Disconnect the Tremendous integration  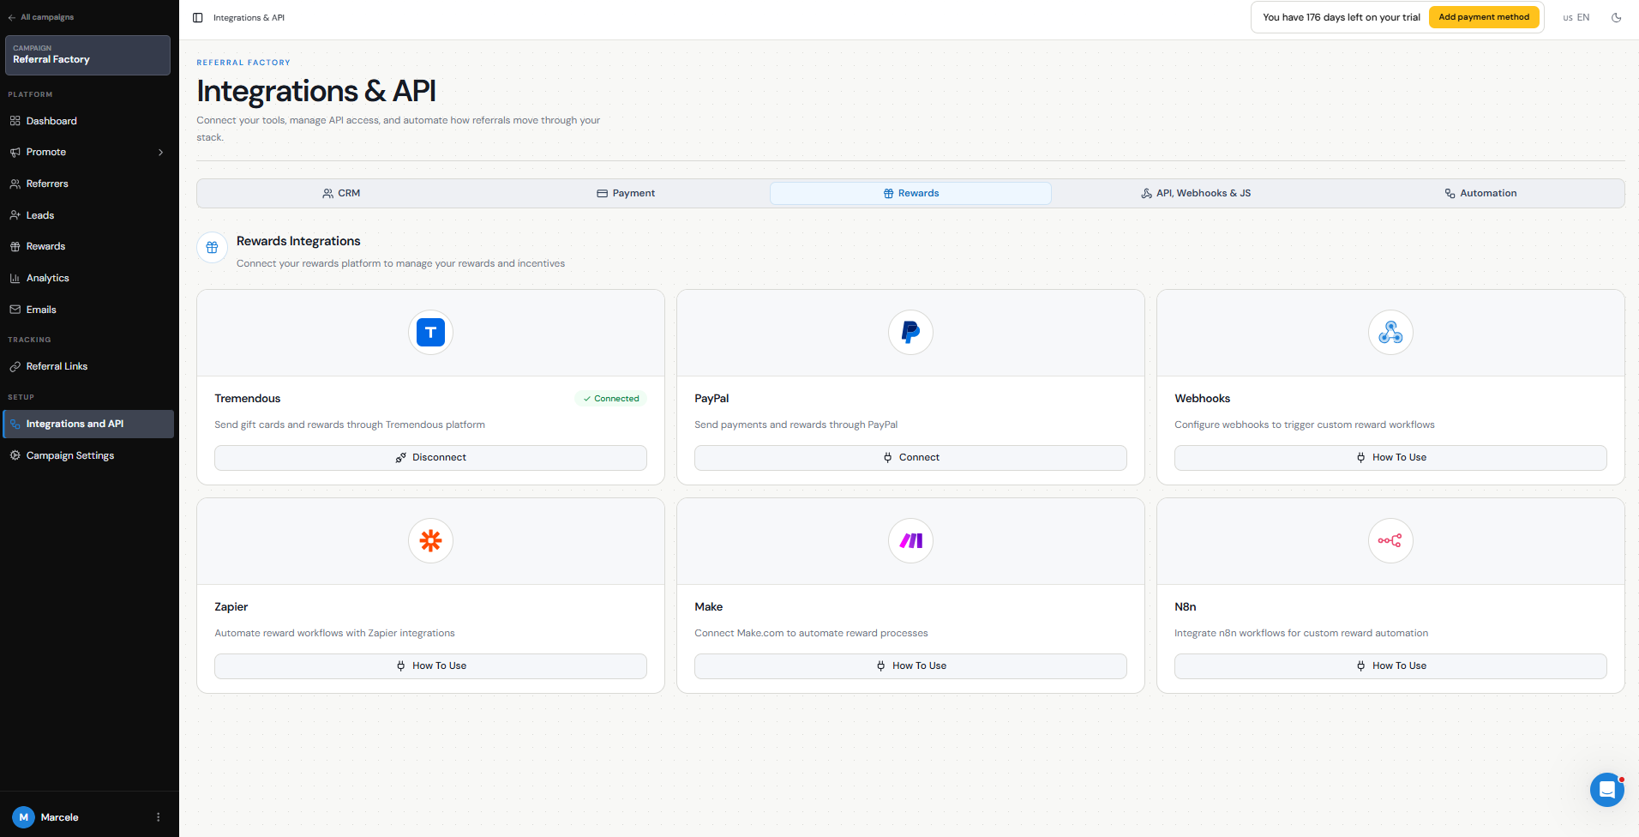430,458
